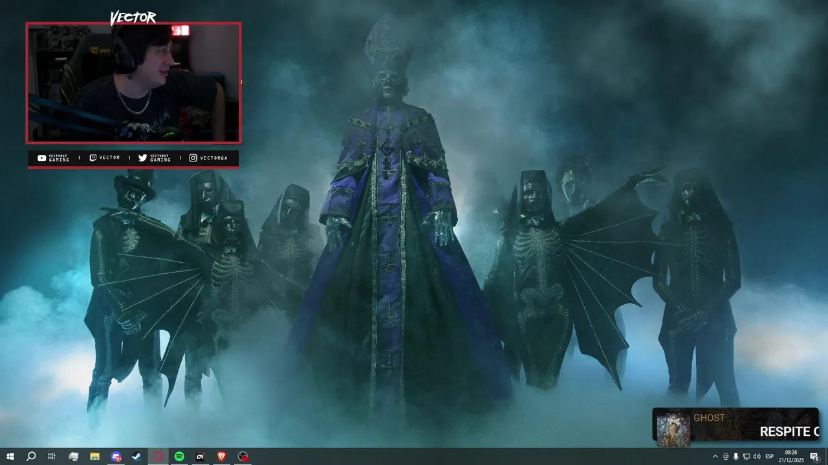Click the Ghost album cover thumbnail

(x=673, y=429)
